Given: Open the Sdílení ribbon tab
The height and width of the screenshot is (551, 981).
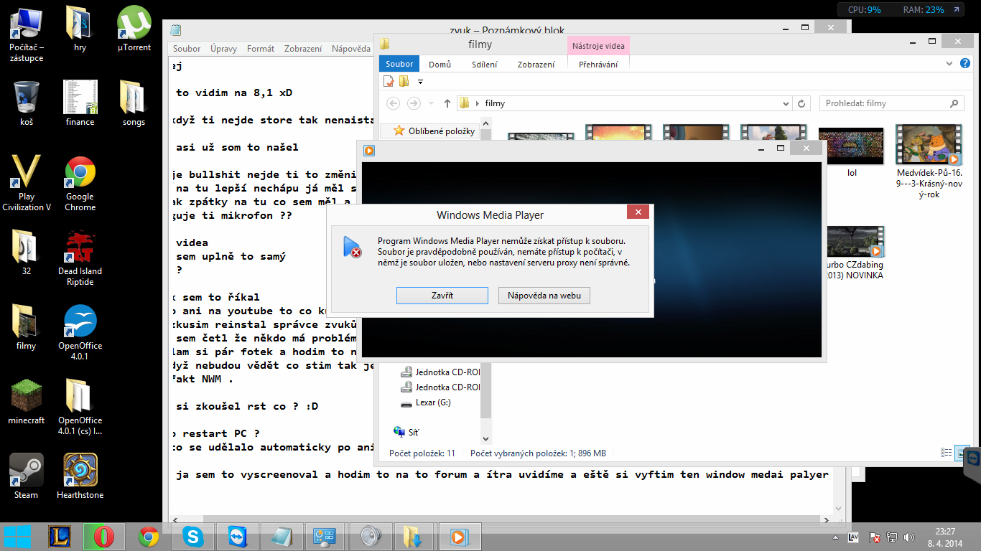Looking at the screenshot, I should click(x=484, y=64).
